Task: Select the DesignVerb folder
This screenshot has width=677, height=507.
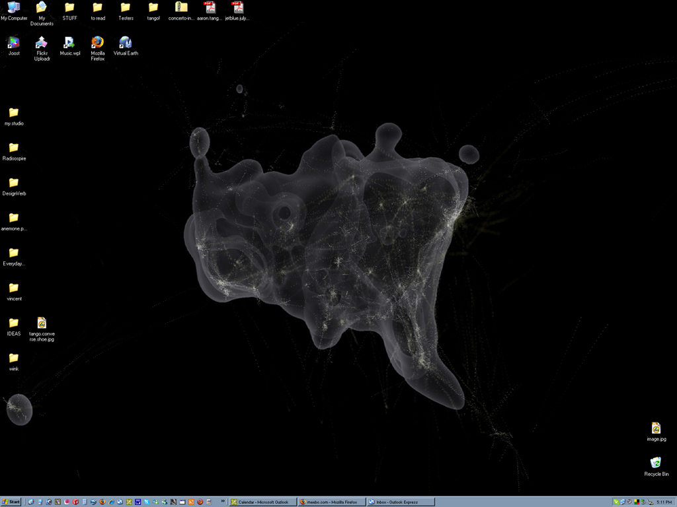Action: [14, 186]
